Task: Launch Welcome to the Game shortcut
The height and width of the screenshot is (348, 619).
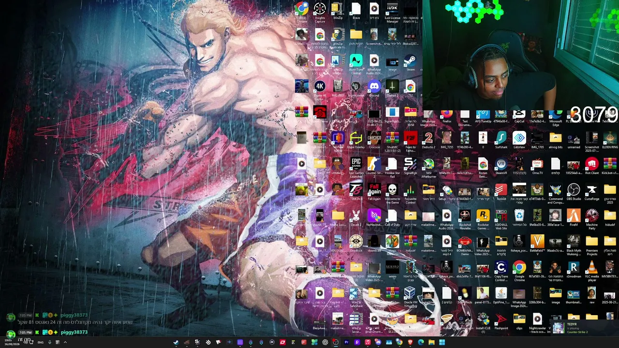Action: [x=392, y=195]
